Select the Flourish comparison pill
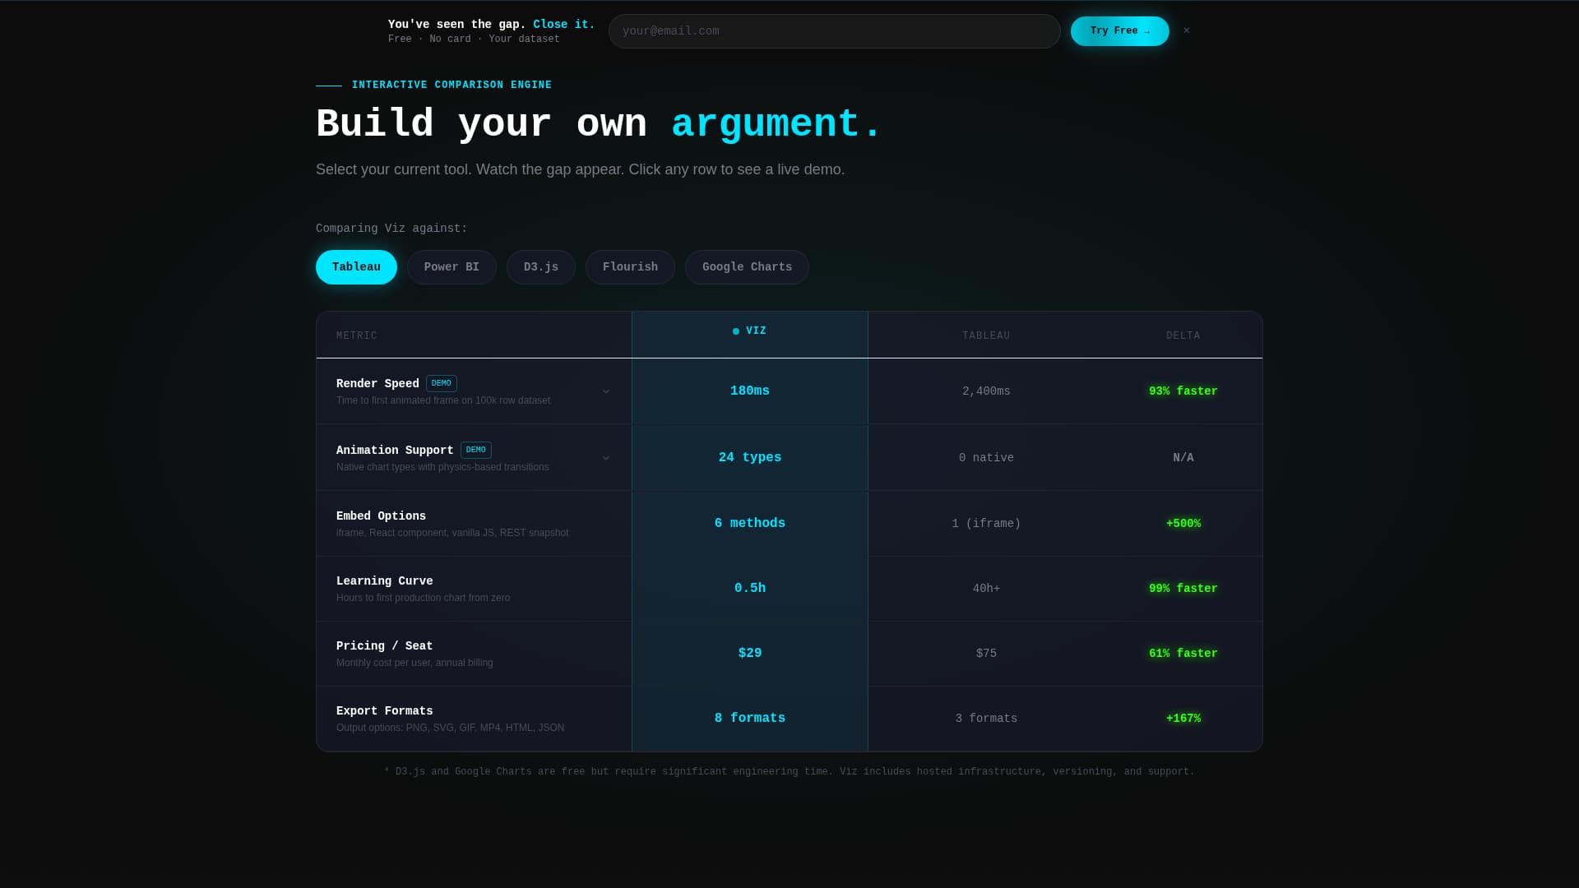Image resolution: width=1579 pixels, height=888 pixels. 630,267
